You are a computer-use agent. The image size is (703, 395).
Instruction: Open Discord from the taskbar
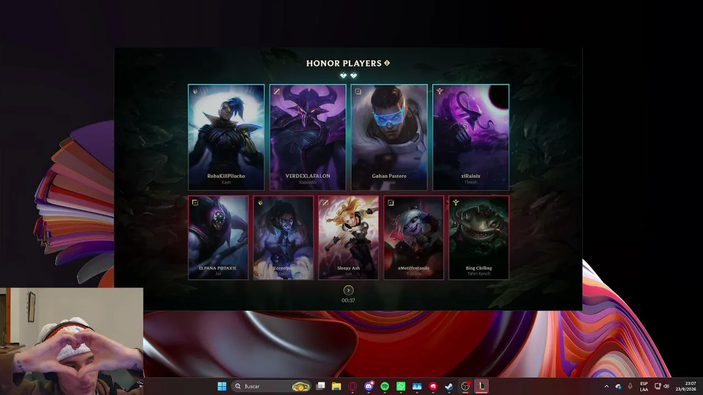[x=369, y=386]
